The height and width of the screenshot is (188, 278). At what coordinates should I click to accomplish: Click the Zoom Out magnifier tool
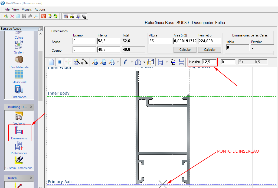103,62
